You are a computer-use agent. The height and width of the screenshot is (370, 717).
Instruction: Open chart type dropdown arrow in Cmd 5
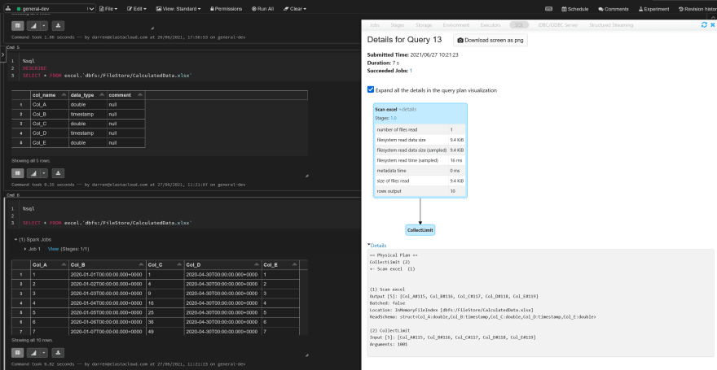(x=44, y=173)
